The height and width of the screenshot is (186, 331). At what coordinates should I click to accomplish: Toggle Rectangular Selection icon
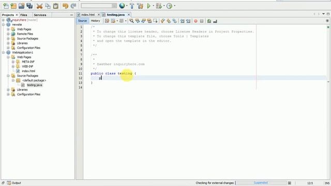(x=155, y=21)
